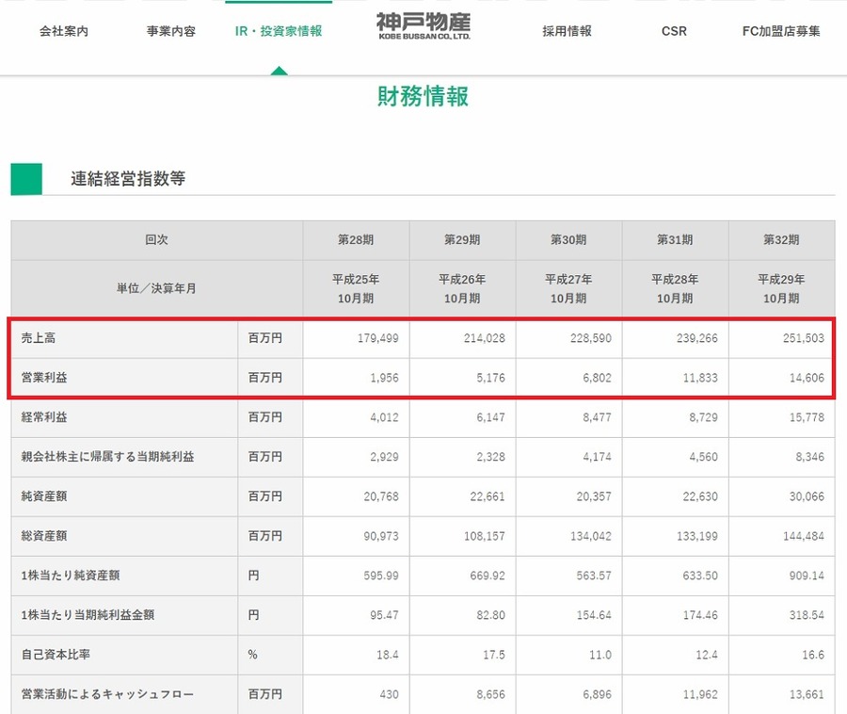847x714 pixels.
Task: Click earnings per share value 95.47
Action: click(384, 615)
